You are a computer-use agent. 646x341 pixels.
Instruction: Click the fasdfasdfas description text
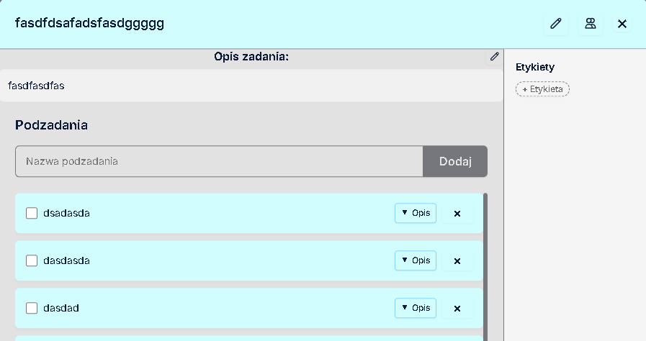[37, 86]
